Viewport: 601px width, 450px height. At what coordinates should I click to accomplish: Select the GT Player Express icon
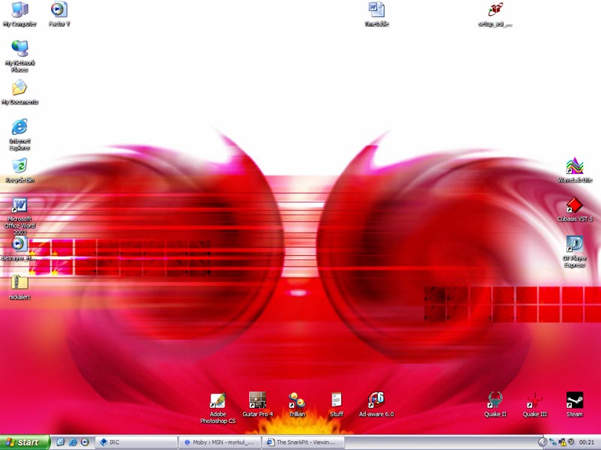(575, 244)
